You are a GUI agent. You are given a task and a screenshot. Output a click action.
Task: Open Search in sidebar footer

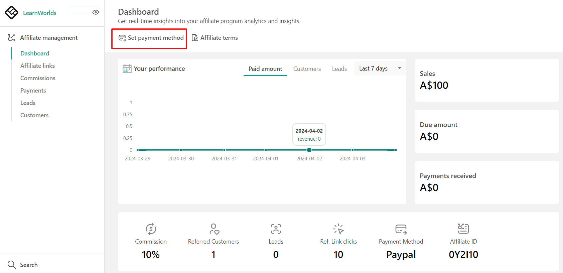coord(29,265)
